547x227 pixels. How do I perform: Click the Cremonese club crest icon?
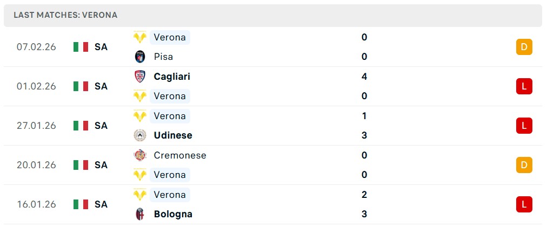[140, 155]
